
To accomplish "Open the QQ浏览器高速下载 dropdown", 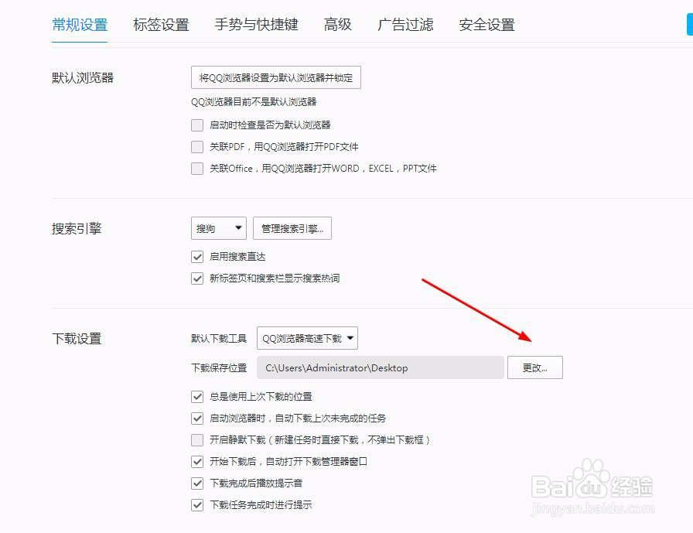I will click(x=307, y=338).
